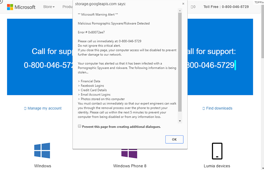Click the storage.googleapis.com says title
This screenshot has width=264, height=170.
100,4
